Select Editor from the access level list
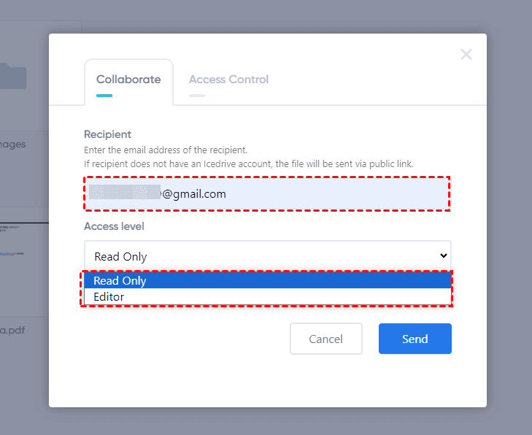This screenshot has height=435, width=532. [x=266, y=297]
